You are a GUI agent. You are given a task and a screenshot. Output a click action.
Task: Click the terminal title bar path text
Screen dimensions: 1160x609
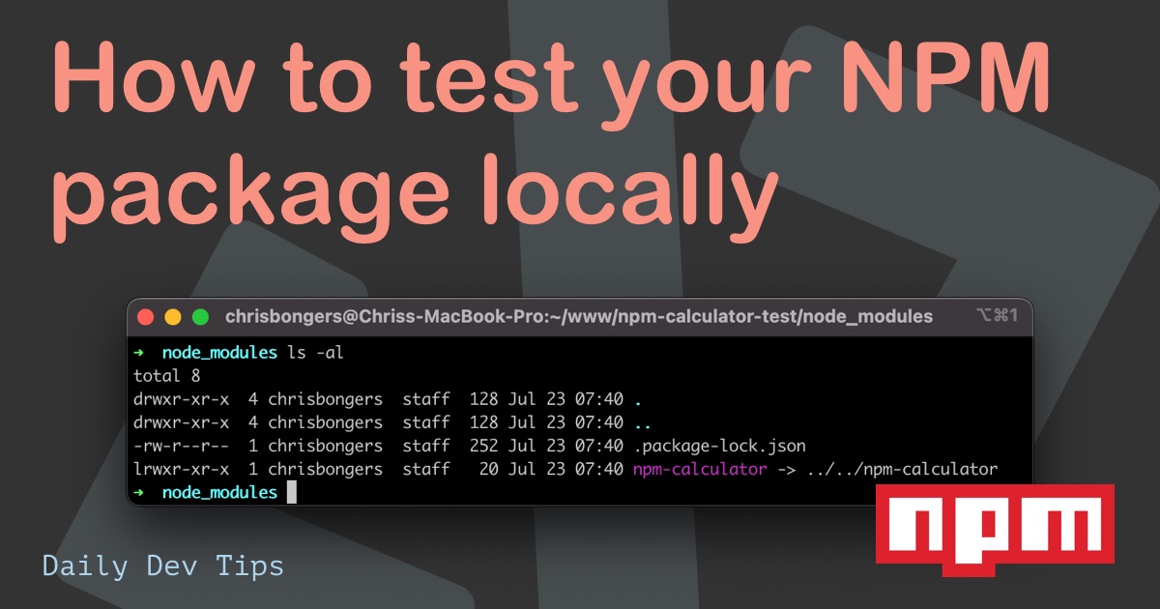point(577,315)
